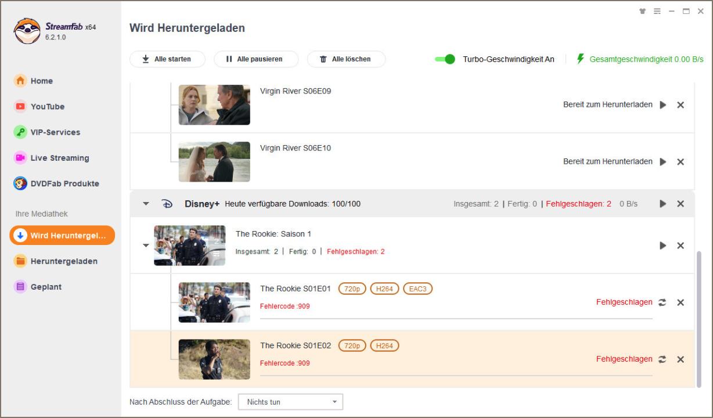Click The Rookie S01E01 thumbnail
The height and width of the screenshot is (418, 713).
214,302
